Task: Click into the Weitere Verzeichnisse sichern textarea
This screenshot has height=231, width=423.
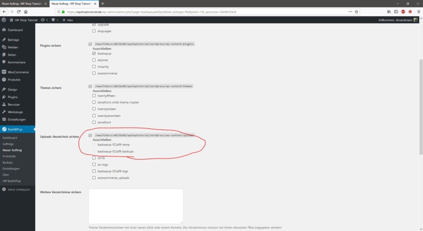Action: (135, 205)
